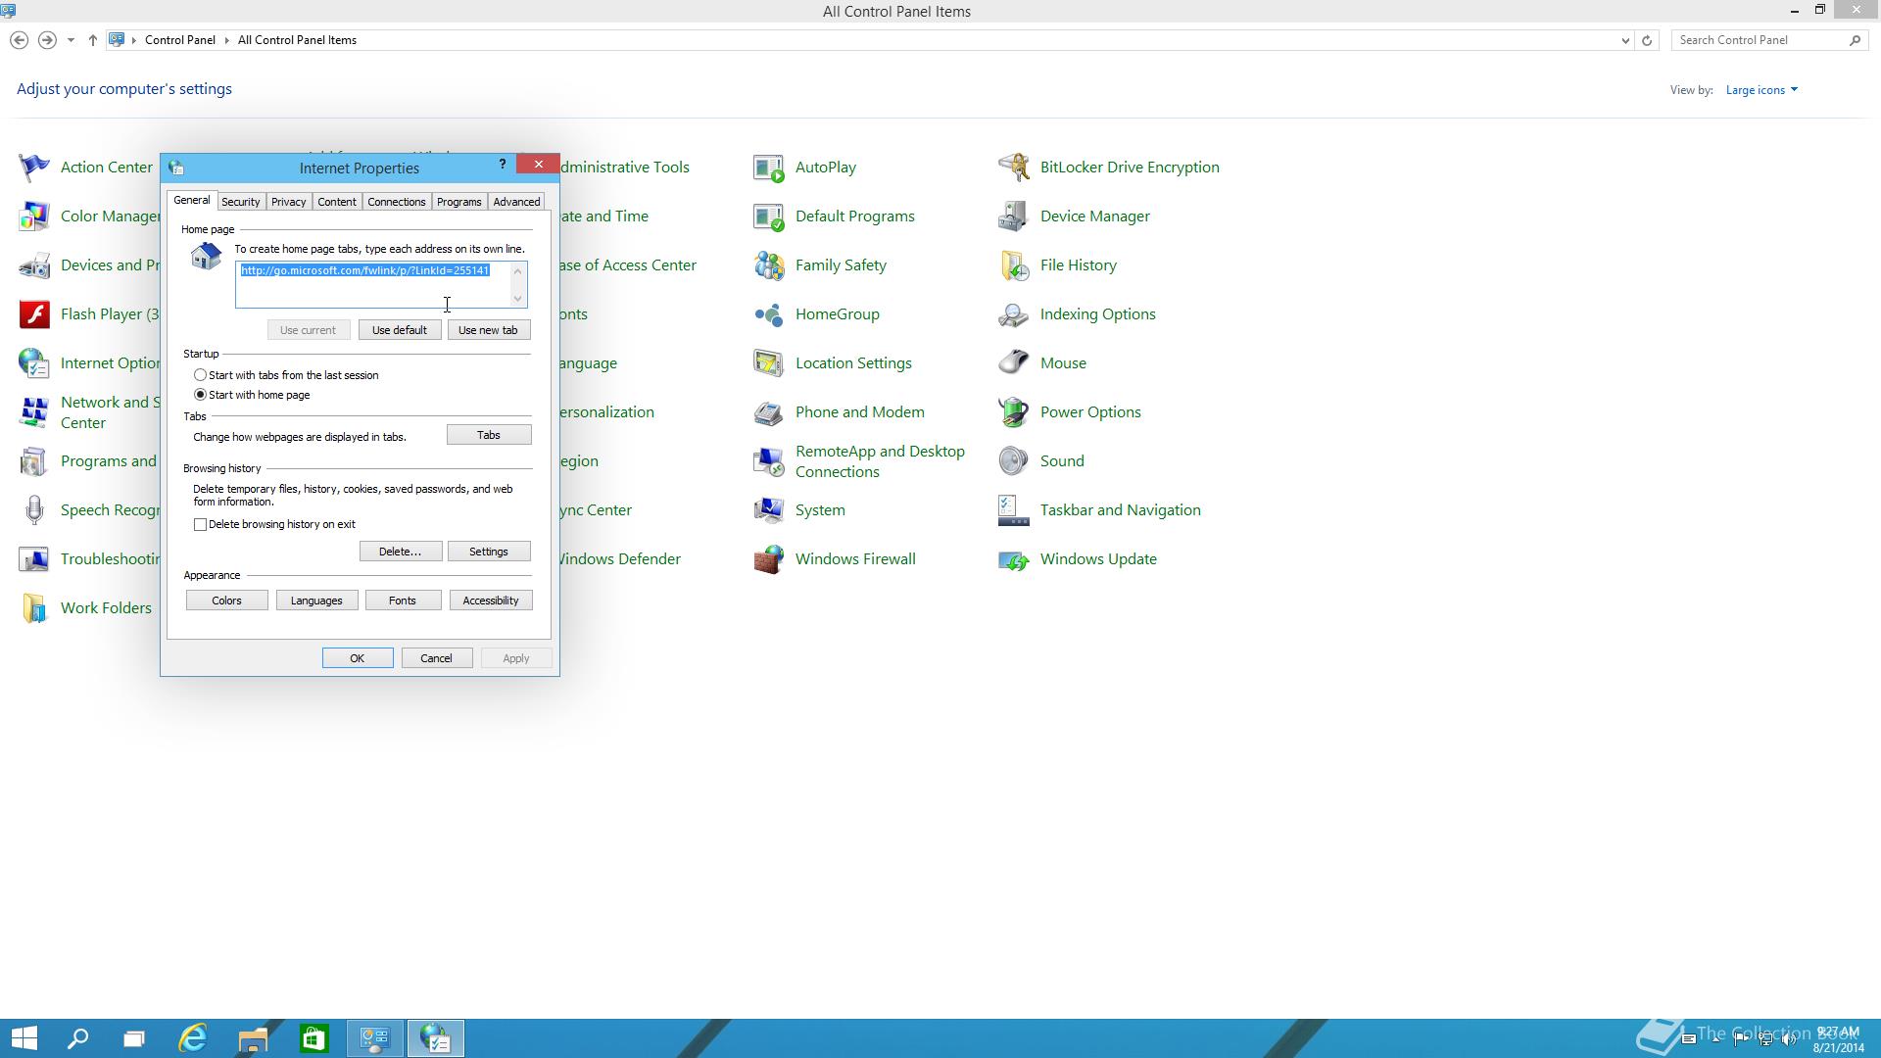Click the Use default button
The image size is (1881, 1058).
pyautogui.click(x=399, y=330)
